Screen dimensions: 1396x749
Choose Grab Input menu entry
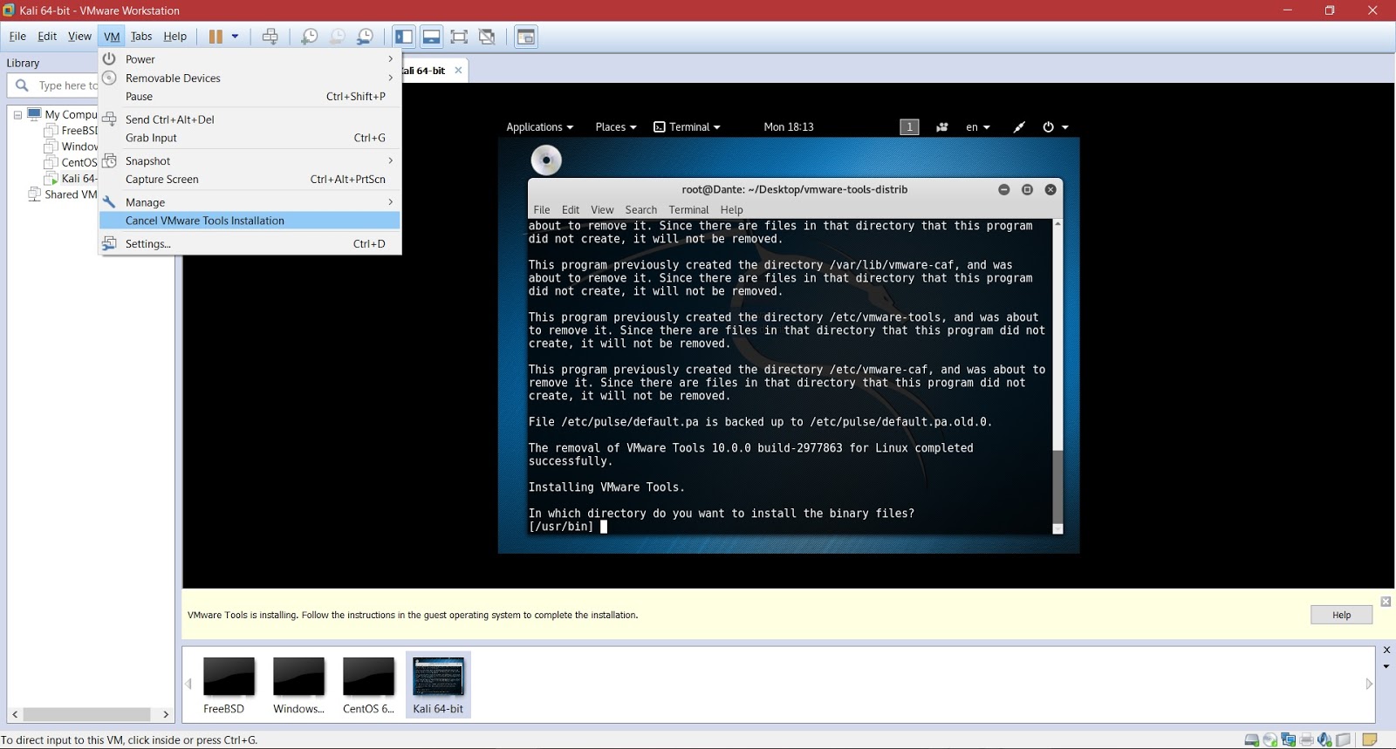pyautogui.click(x=250, y=138)
